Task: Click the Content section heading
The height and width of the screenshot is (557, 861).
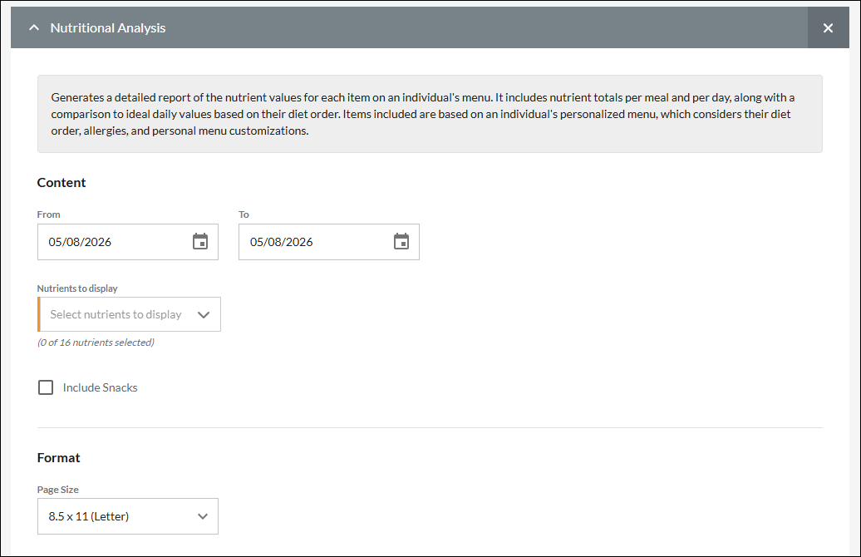Action: 61,182
